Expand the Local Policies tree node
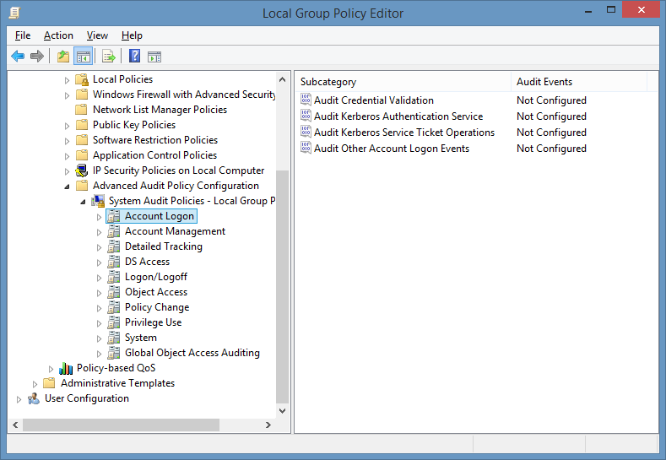Viewport: 666px width, 460px height. (x=67, y=80)
